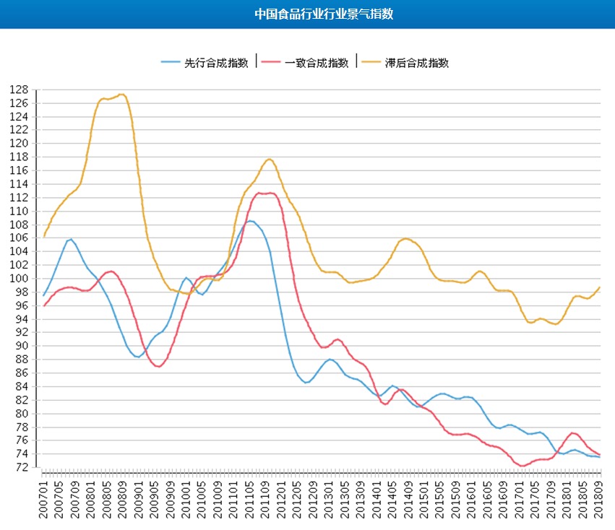Toggle the 一致合成指数 legend label
The height and width of the screenshot is (530, 615).
pyautogui.click(x=317, y=63)
